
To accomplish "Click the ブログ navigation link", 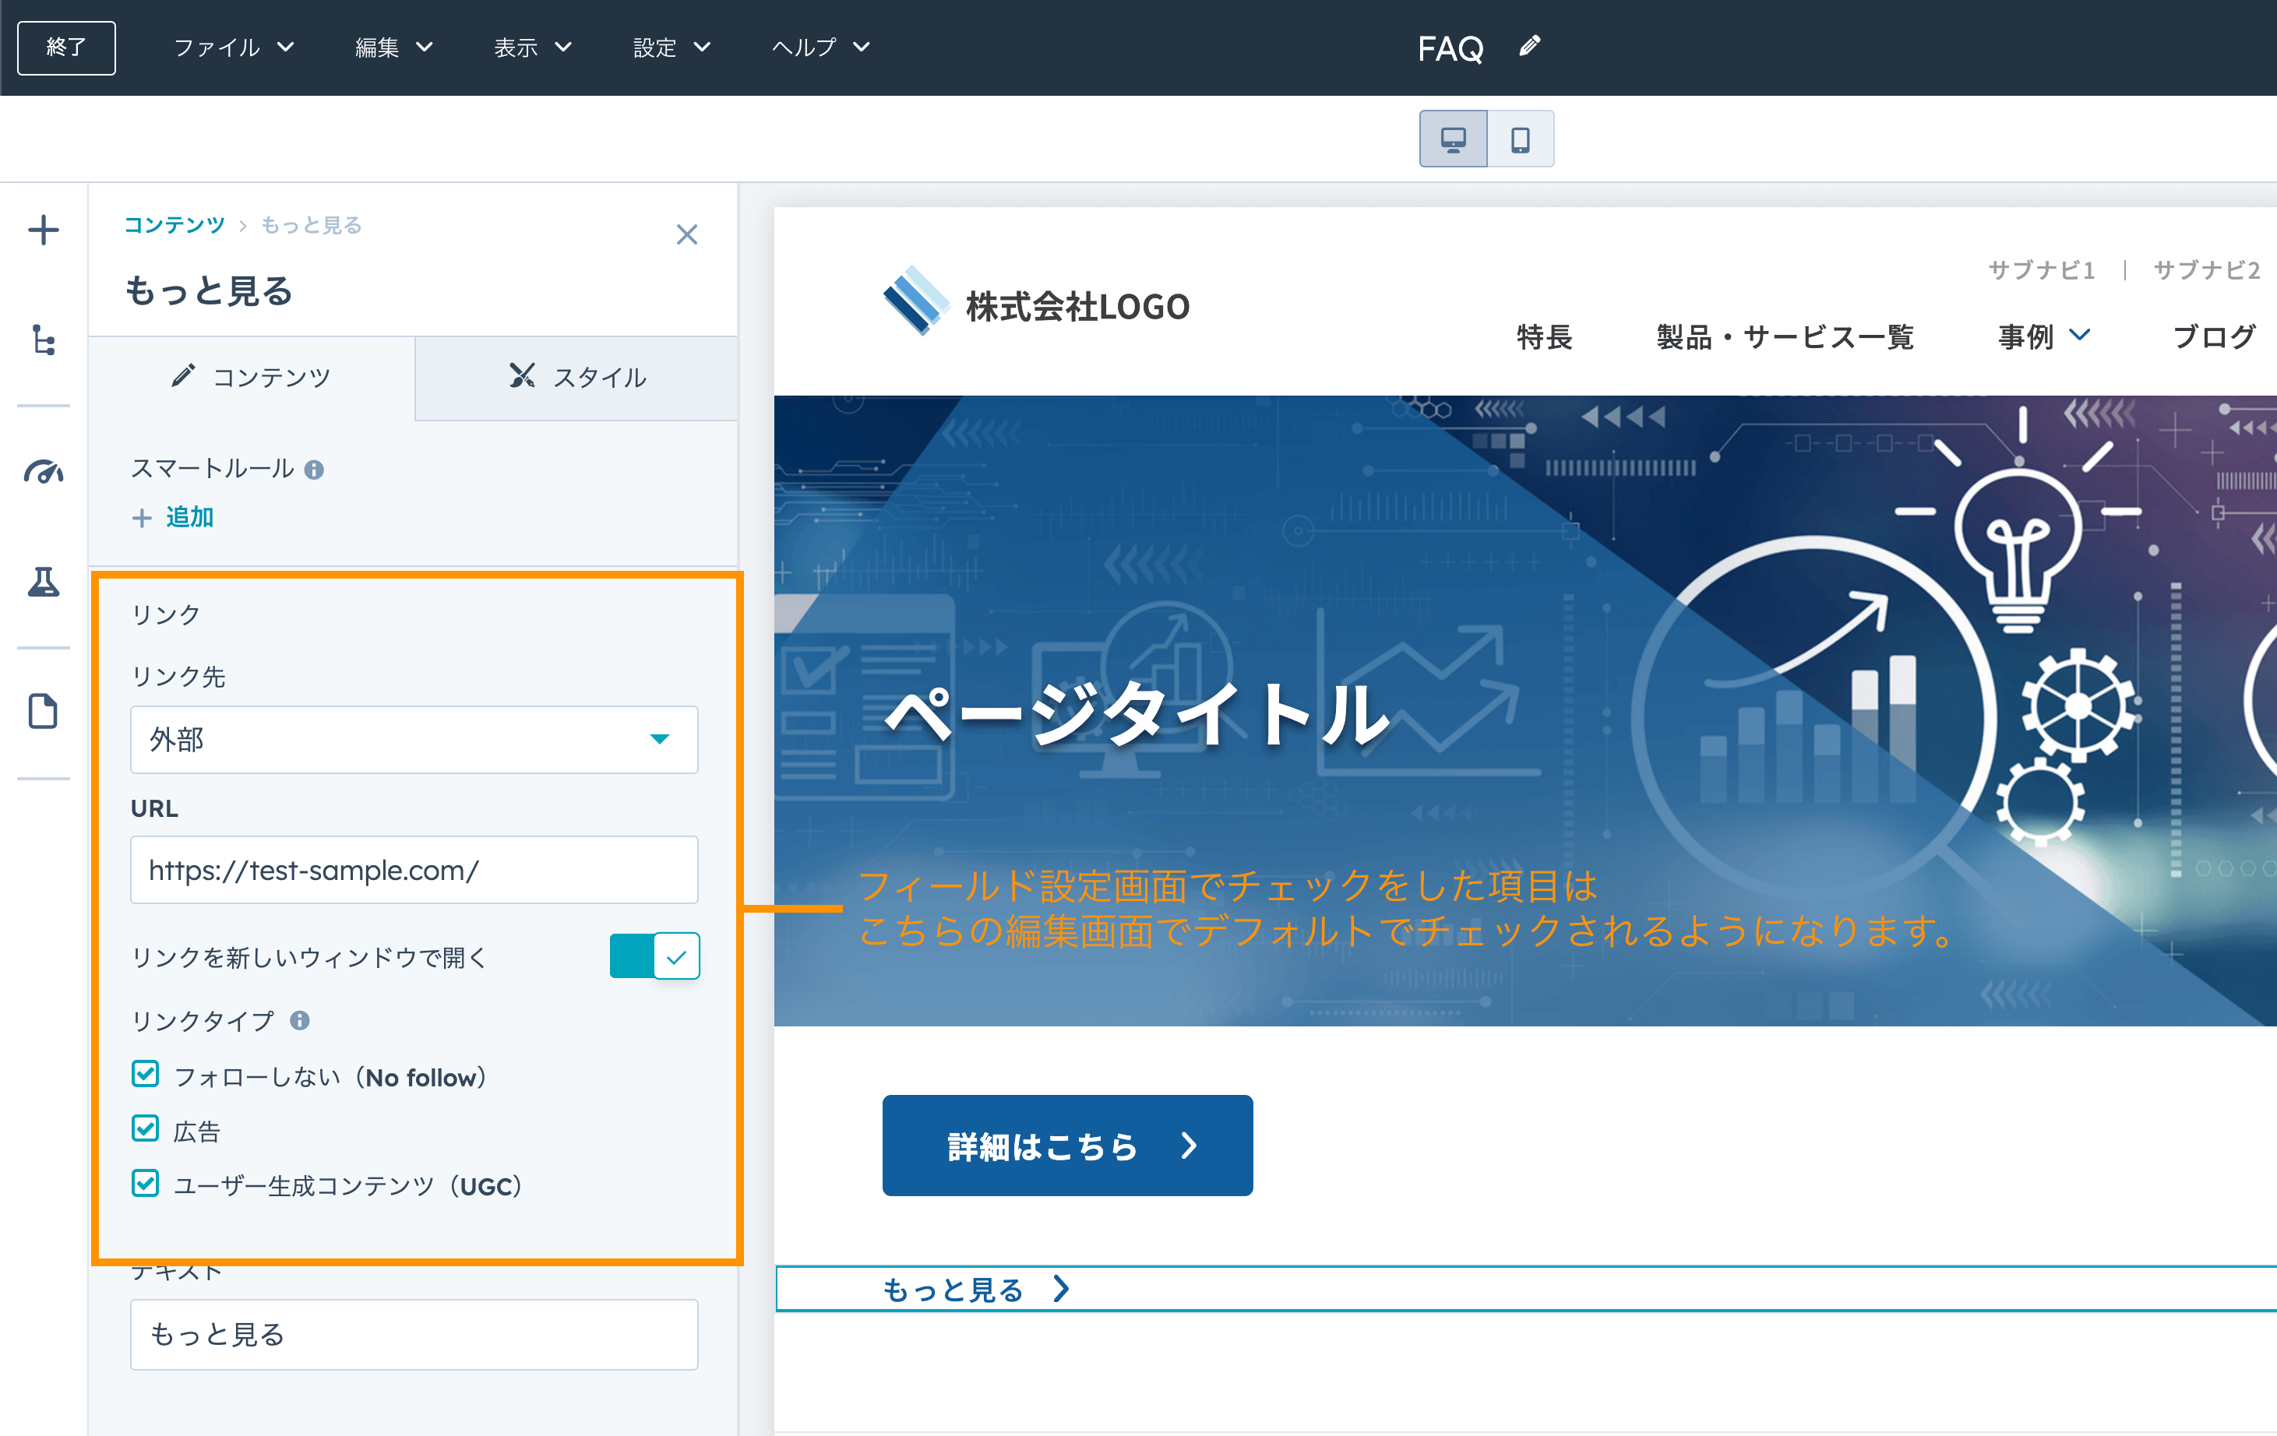I will coord(2215,336).
